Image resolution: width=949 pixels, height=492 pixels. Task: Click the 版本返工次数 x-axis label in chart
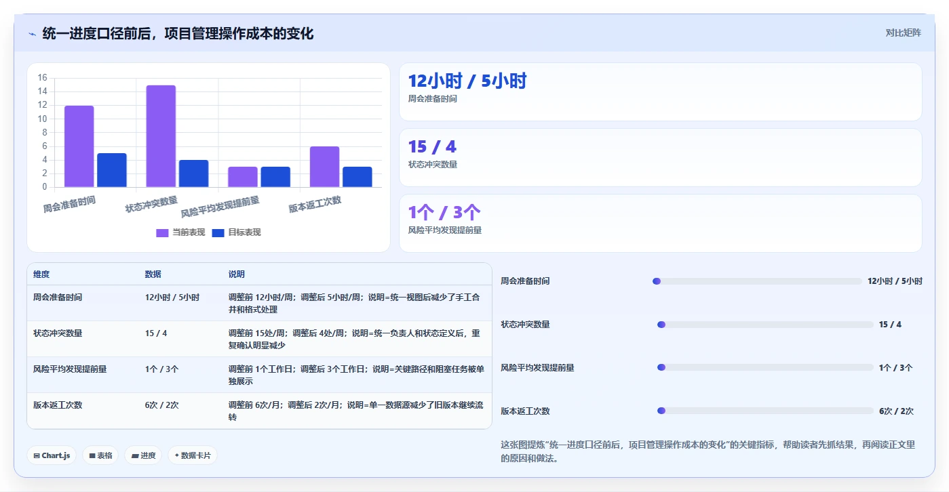click(x=315, y=204)
